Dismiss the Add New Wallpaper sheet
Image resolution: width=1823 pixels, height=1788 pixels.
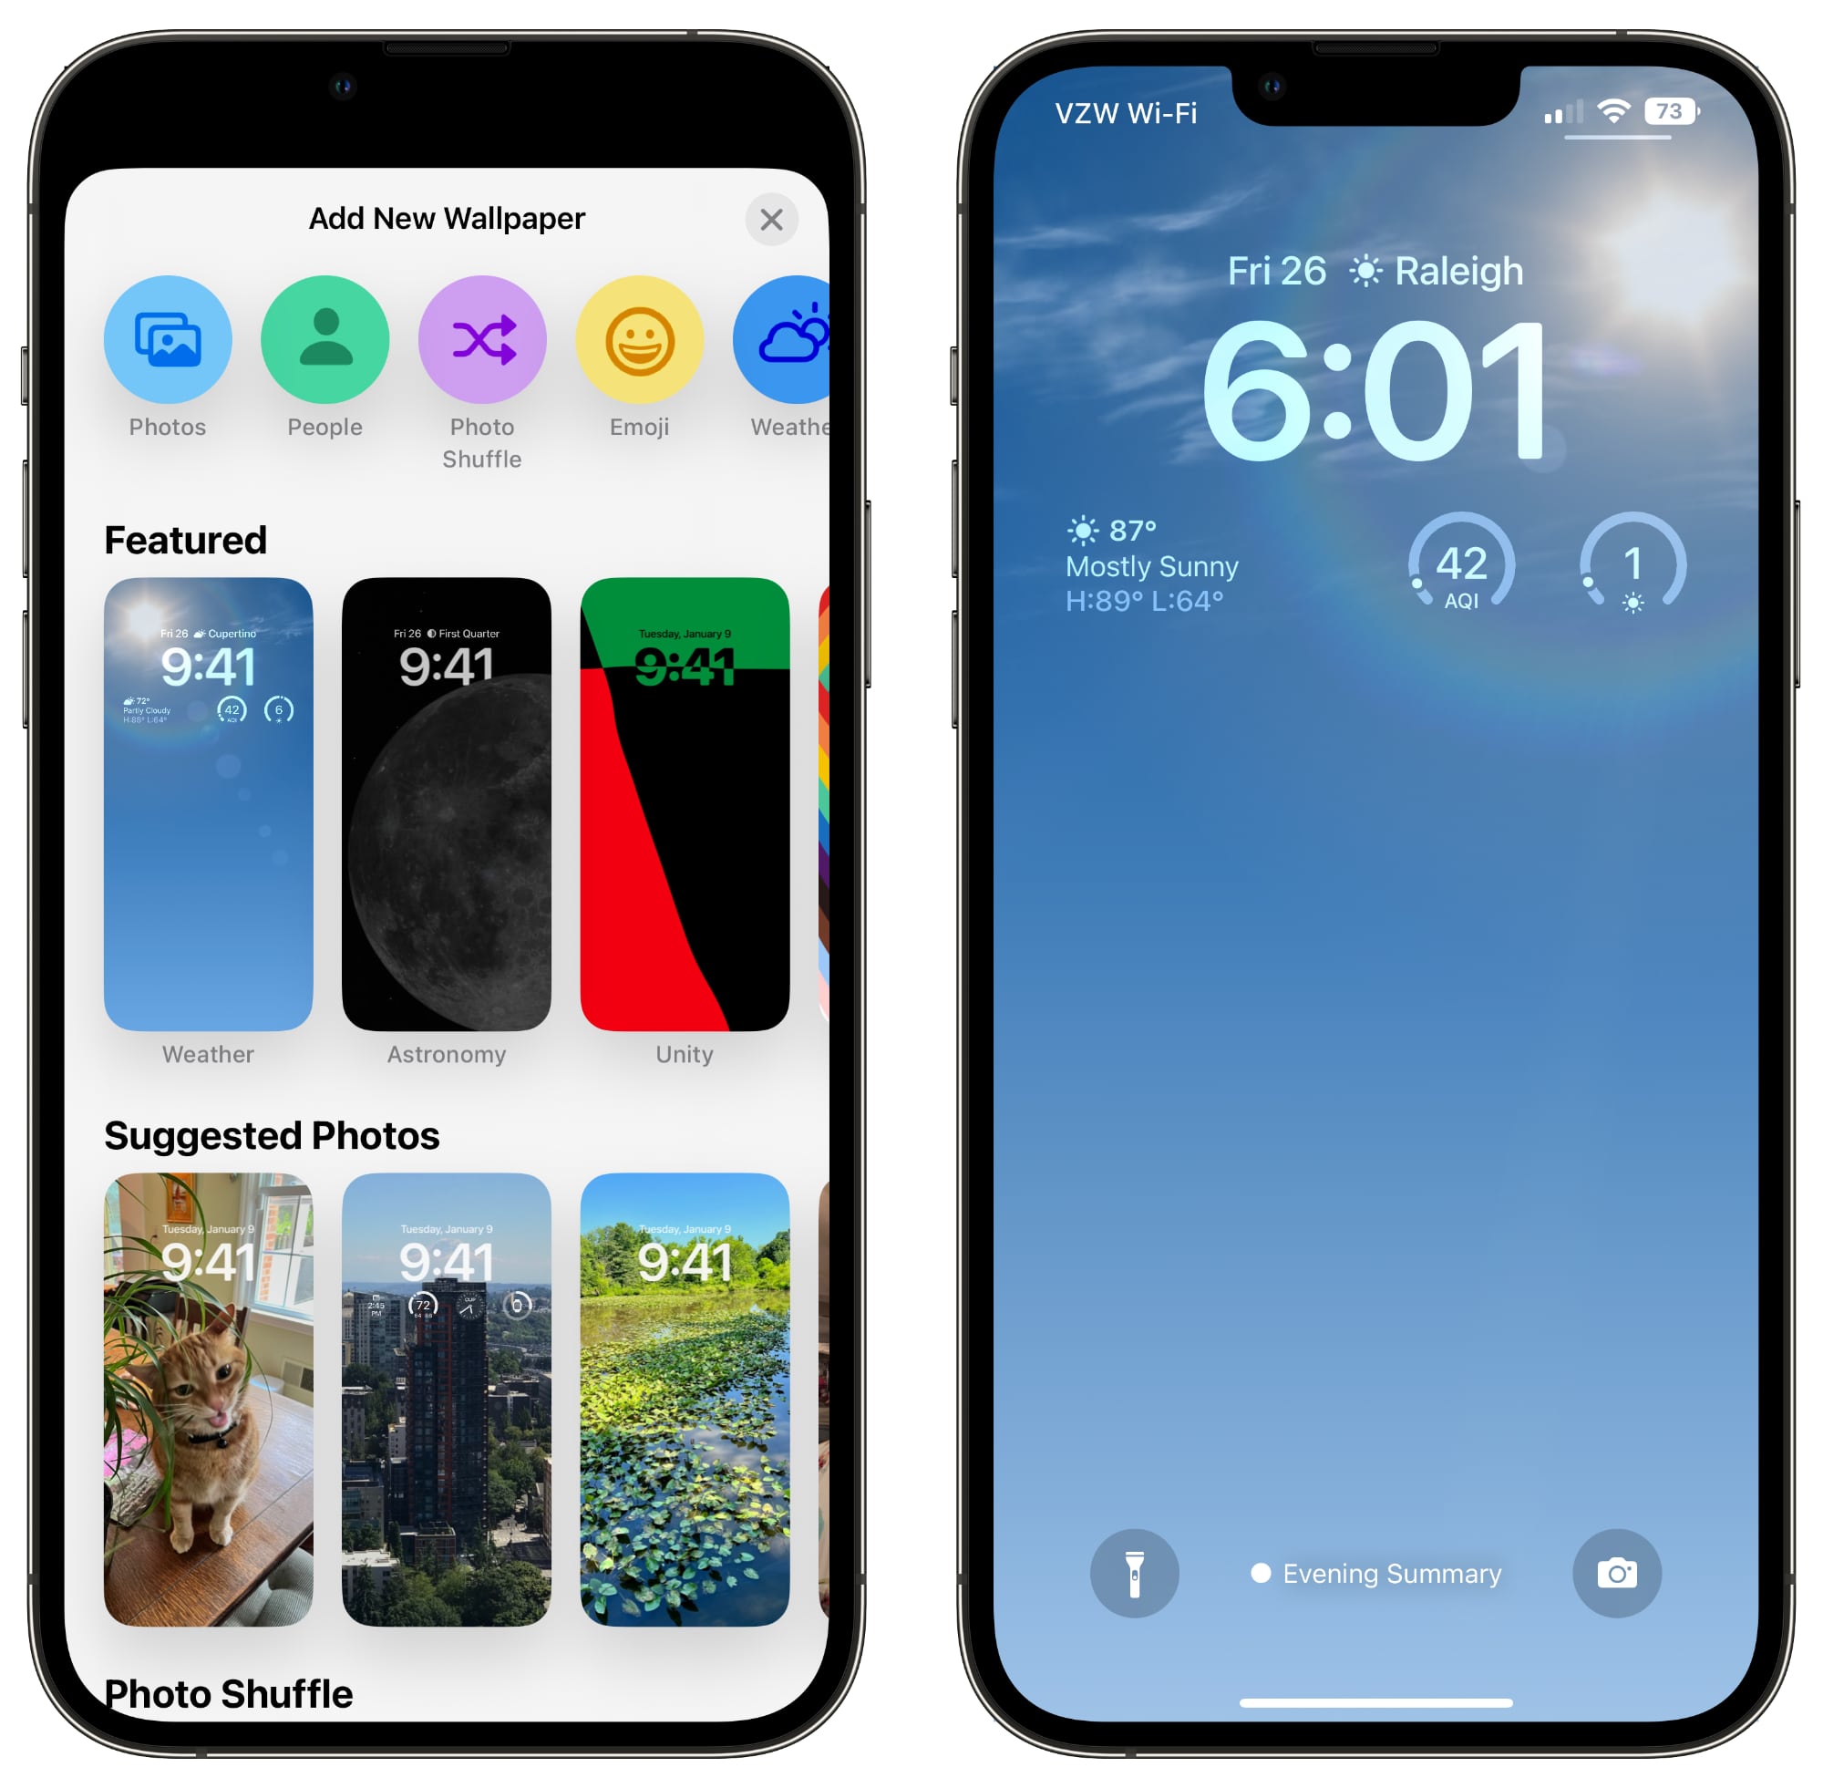coord(771,218)
